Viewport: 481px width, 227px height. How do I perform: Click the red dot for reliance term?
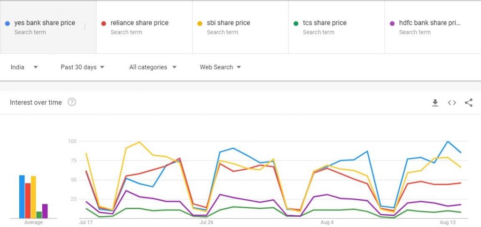pos(103,23)
